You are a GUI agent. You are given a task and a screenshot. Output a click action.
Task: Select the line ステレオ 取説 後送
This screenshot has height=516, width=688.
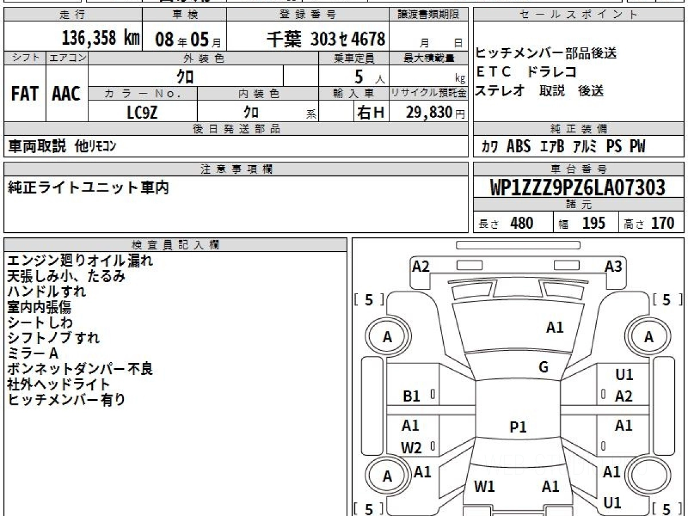pos(540,91)
